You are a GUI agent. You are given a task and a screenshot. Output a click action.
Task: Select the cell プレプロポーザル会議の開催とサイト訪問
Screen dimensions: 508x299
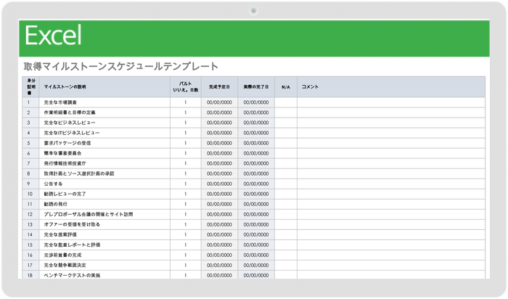pyautogui.click(x=105, y=214)
